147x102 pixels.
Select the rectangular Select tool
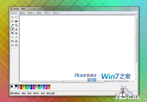pyautogui.click(x=16, y=17)
